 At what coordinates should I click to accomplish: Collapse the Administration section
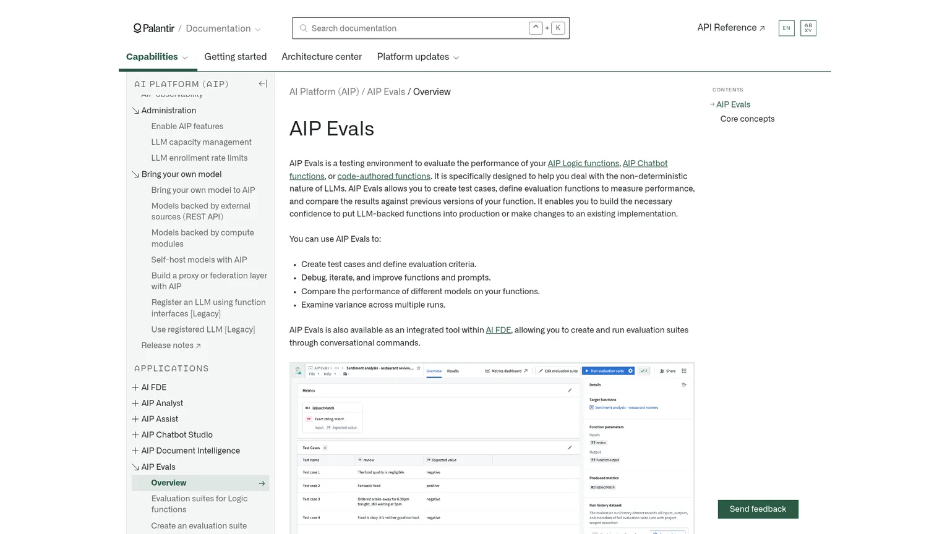point(135,111)
